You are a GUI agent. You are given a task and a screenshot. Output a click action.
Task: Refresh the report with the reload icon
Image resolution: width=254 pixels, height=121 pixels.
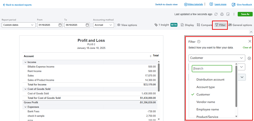pos(216,14)
